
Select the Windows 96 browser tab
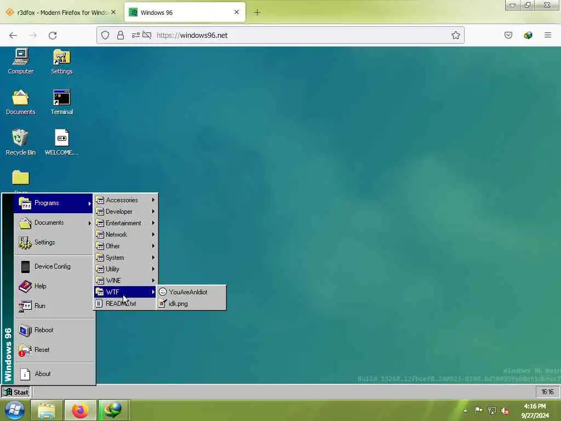pos(185,13)
